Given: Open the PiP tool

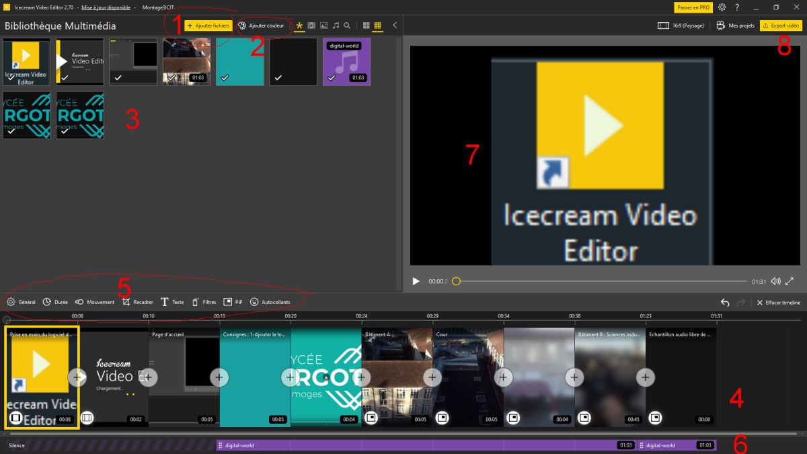Looking at the screenshot, I should coord(233,302).
